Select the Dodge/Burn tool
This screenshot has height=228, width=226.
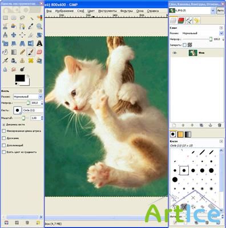pyautogui.click(x=22, y=69)
